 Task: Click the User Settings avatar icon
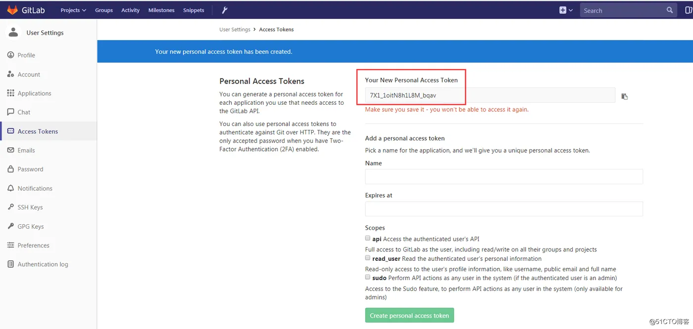pos(13,32)
